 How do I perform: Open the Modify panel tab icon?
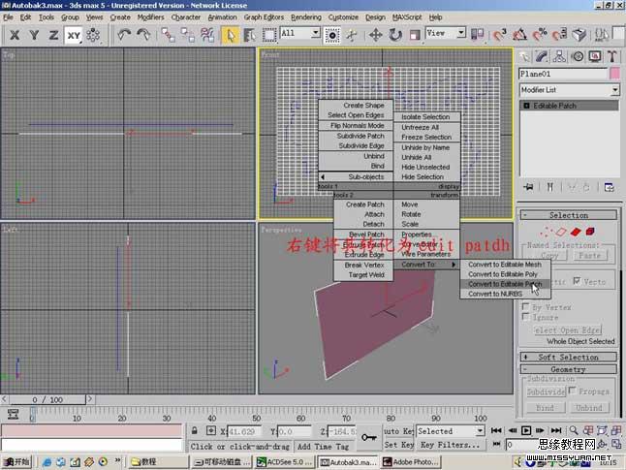tap(542, 57)
